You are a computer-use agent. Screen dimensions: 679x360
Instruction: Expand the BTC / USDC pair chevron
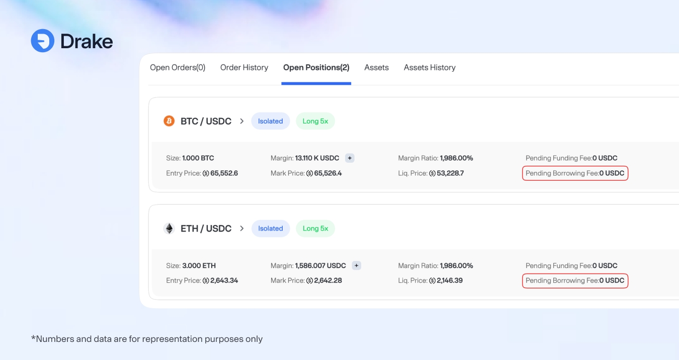[242, 121]
